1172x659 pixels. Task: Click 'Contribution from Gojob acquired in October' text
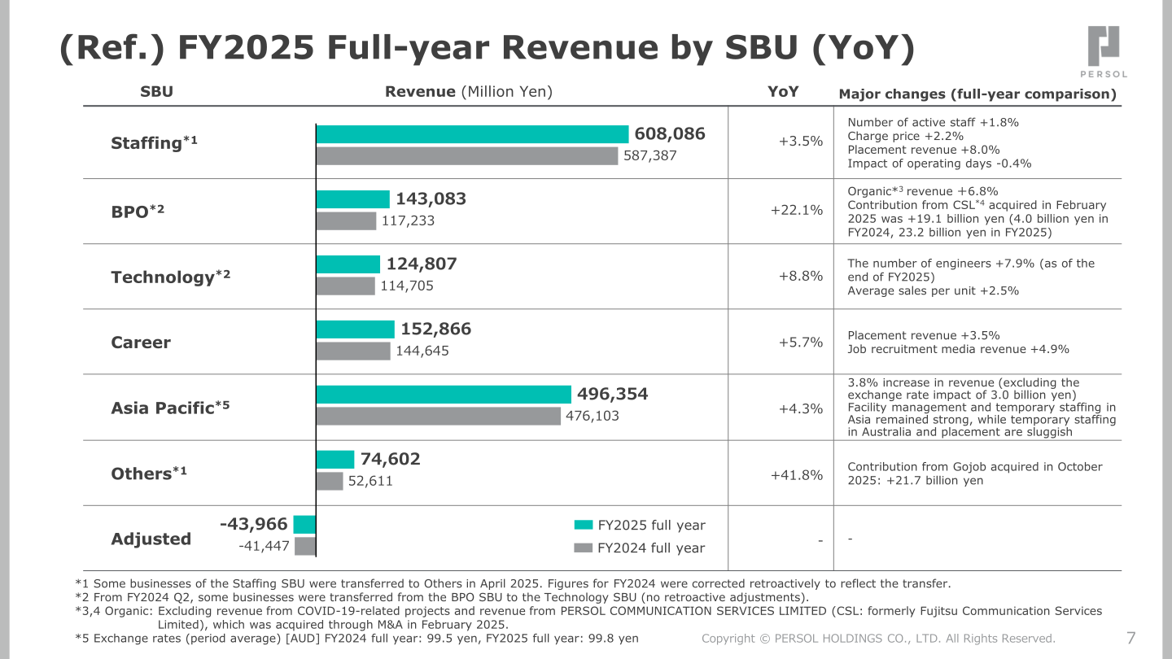(x=975, y=467)
